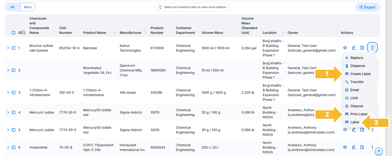Sort by ID using the sort icon

pyautogui.click(x=24, y=32)
